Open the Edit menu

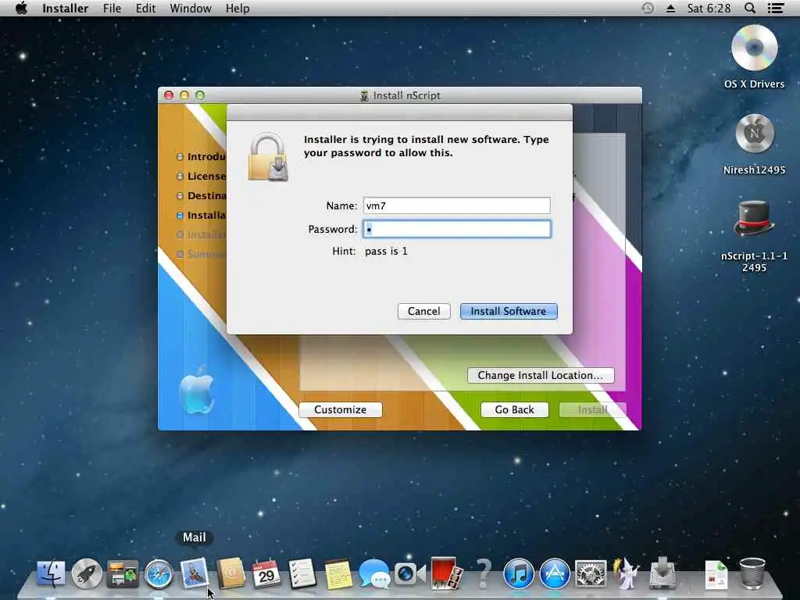(145, 8)
